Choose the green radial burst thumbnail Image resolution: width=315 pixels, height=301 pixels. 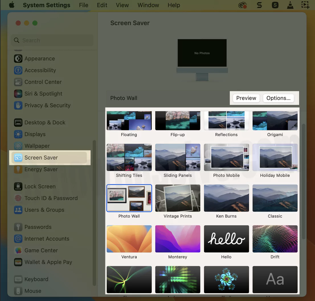[x=178, y=280]
